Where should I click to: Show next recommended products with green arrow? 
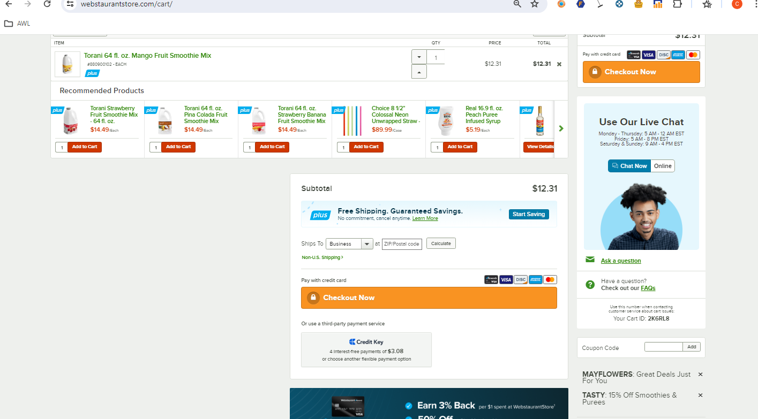pos(561,128)
